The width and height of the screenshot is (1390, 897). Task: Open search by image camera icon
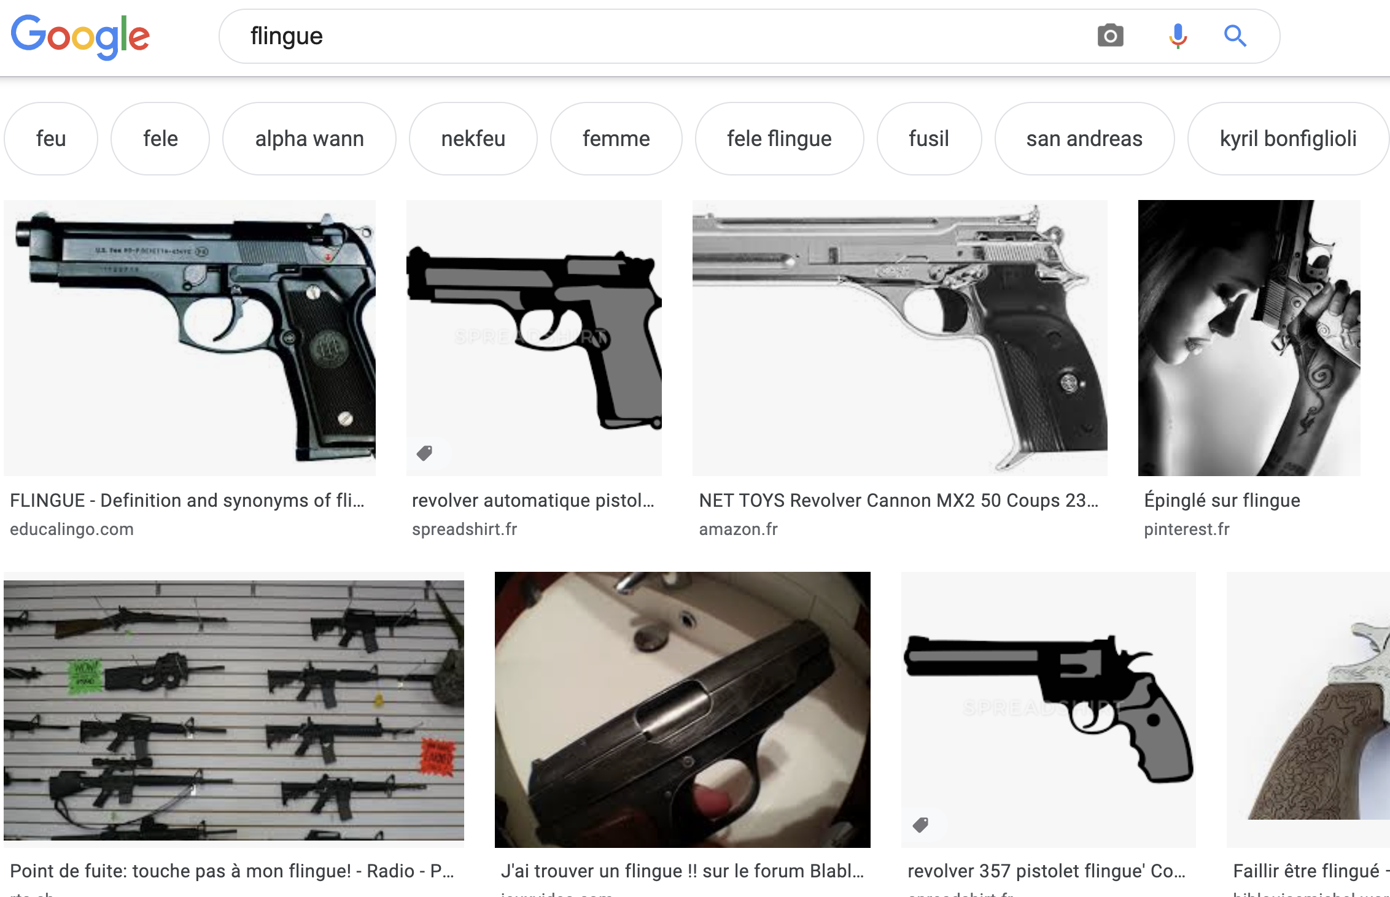pos(1110,36)
